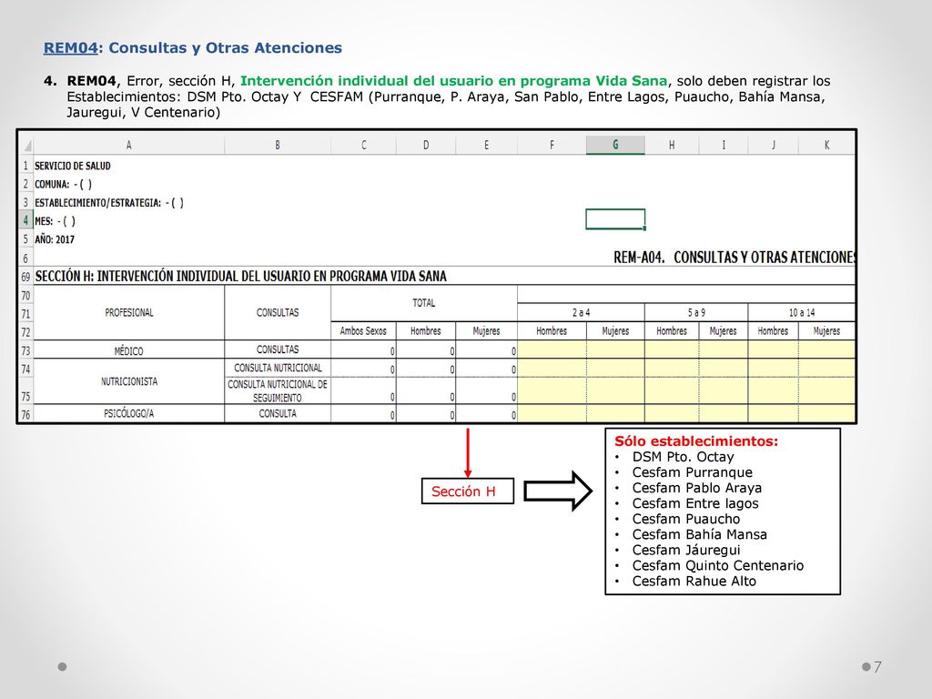Click the 'PSICÓLOGO/A' cell
This screenshot has height=699, width=932.
pos(129,414)
